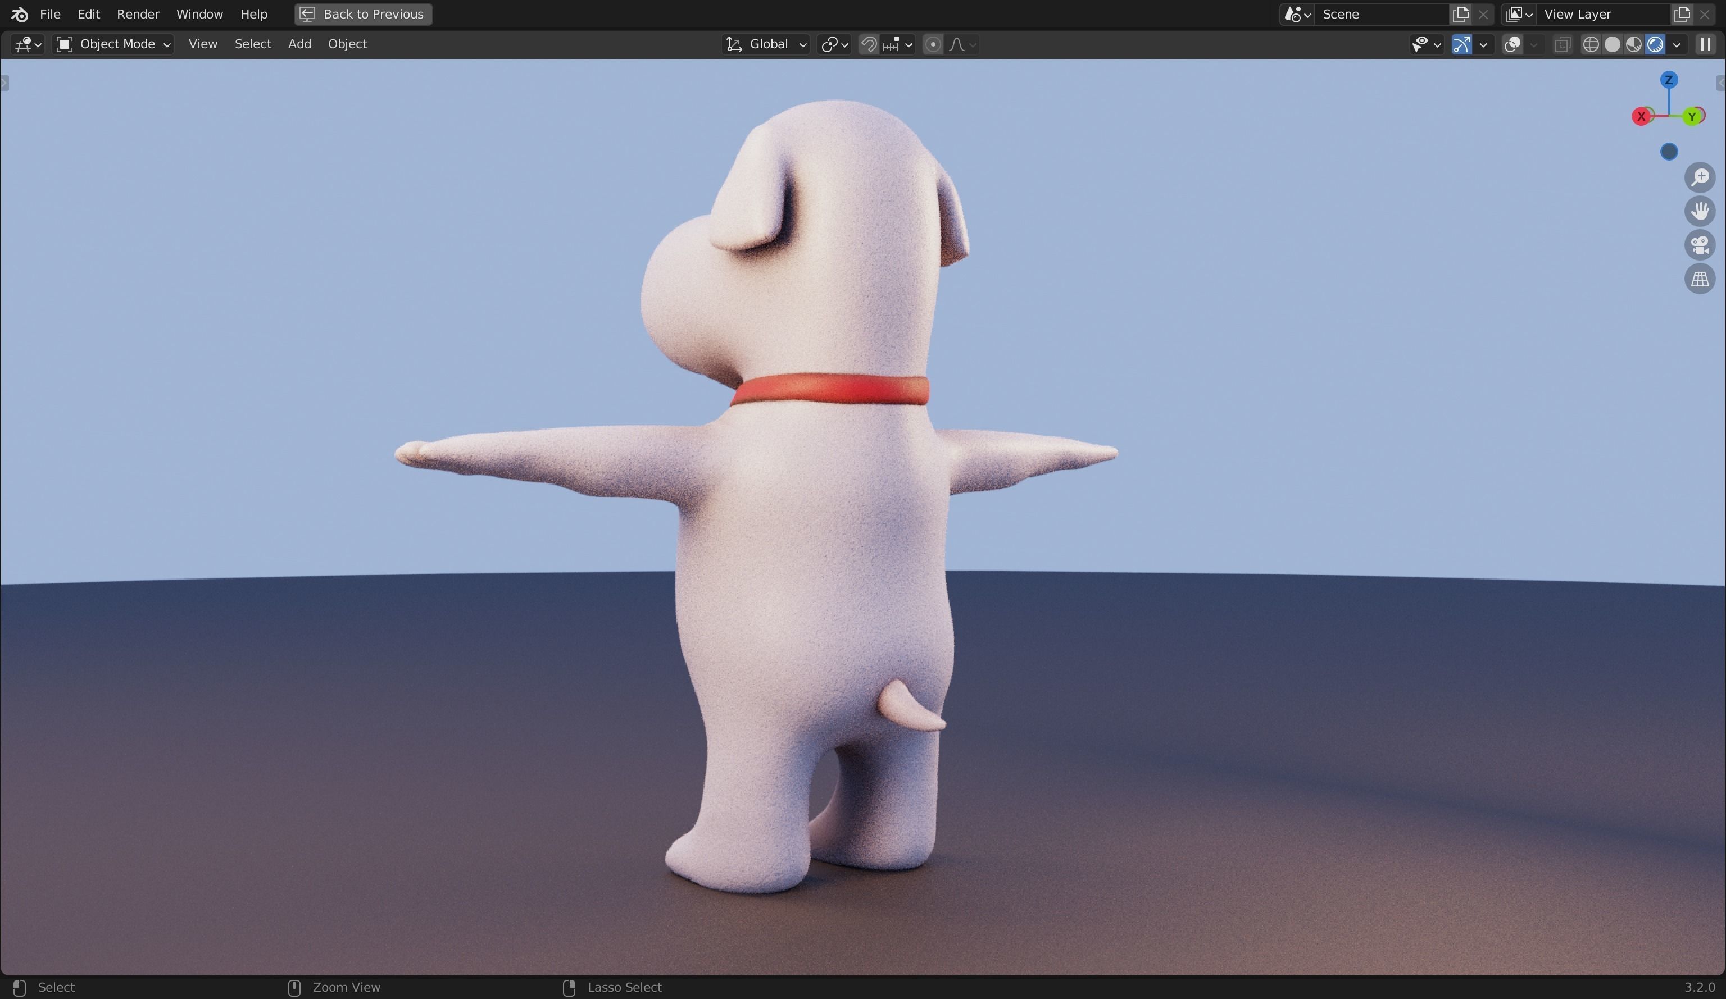Open the viewport View menu
1726x999 pixels.
[x=203, y=44]
